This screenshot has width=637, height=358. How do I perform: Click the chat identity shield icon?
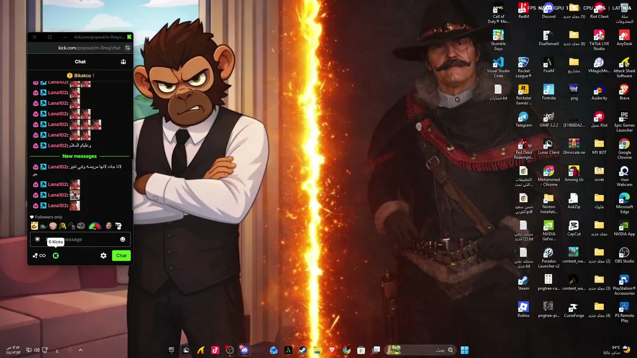[37, 240]
